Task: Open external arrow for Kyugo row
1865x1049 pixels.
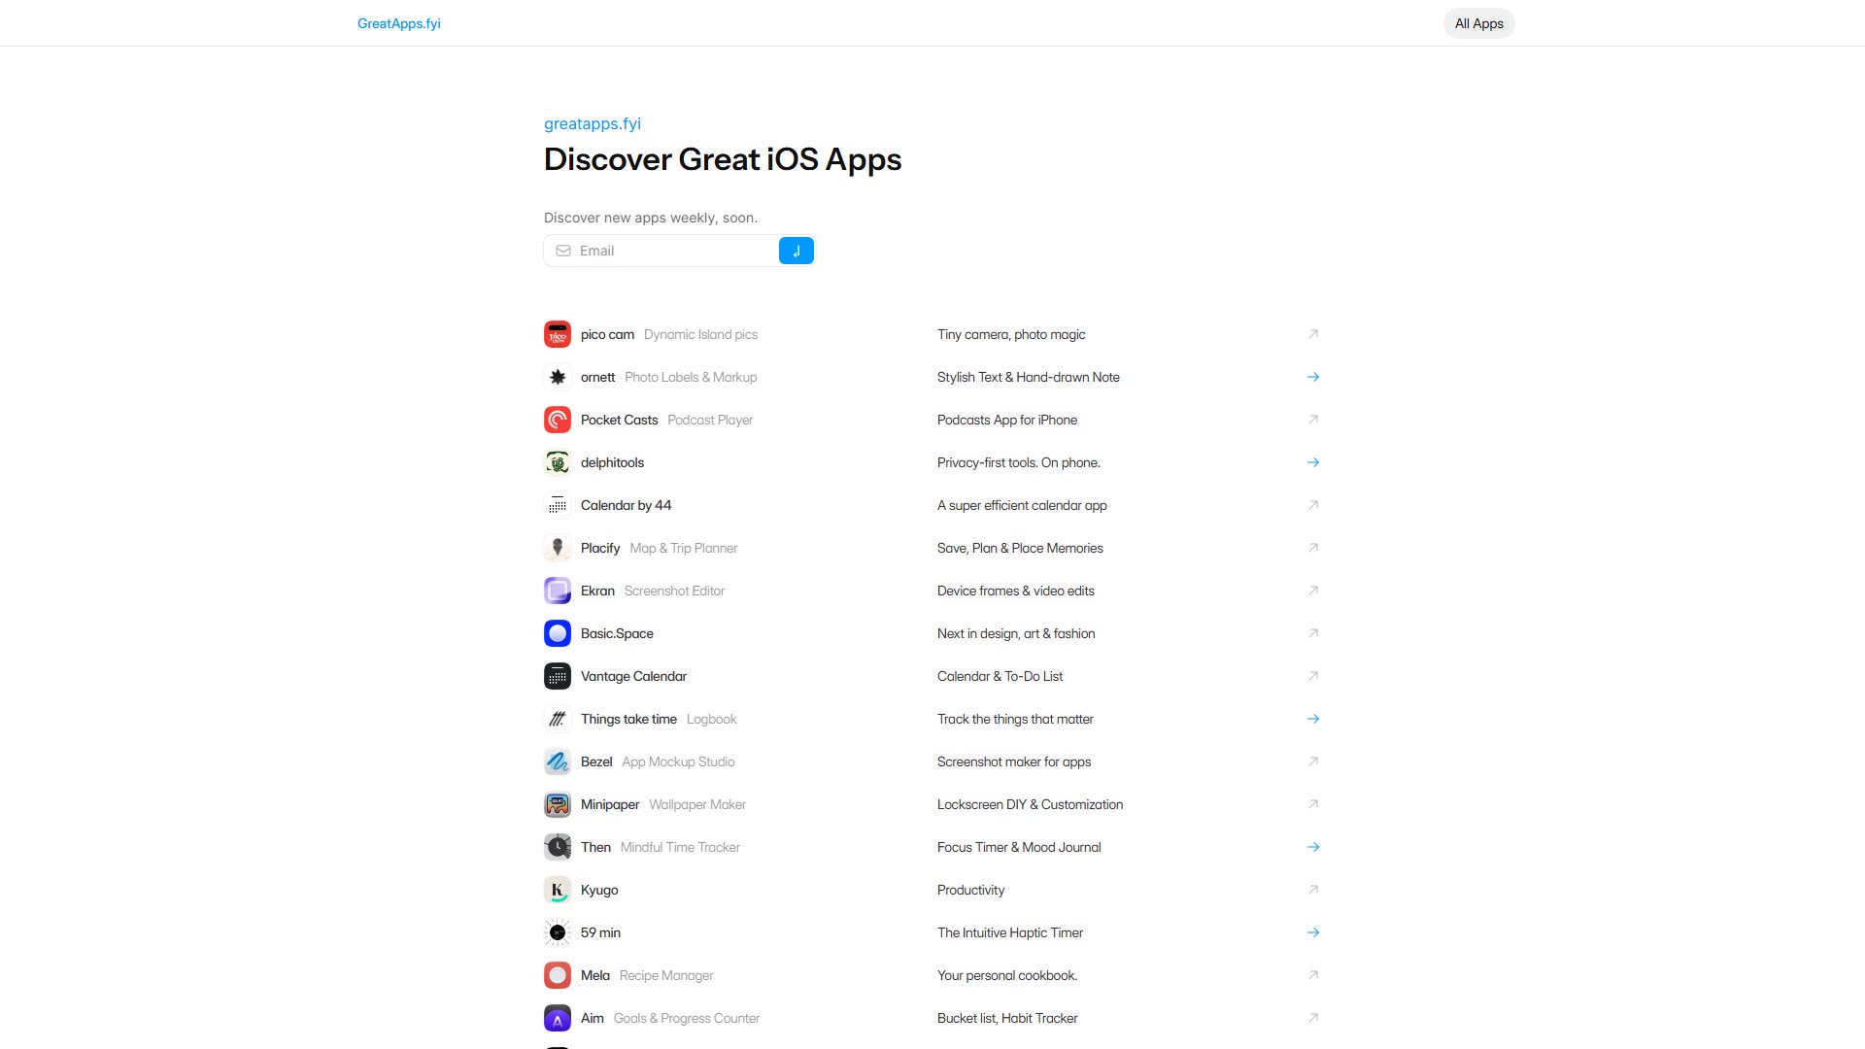Action: (x=1313, y=890)
